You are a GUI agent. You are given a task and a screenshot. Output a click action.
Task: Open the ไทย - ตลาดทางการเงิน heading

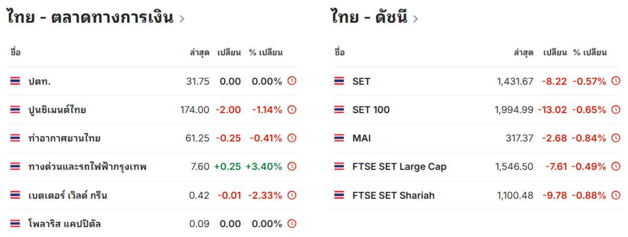(x=90, y=18)
